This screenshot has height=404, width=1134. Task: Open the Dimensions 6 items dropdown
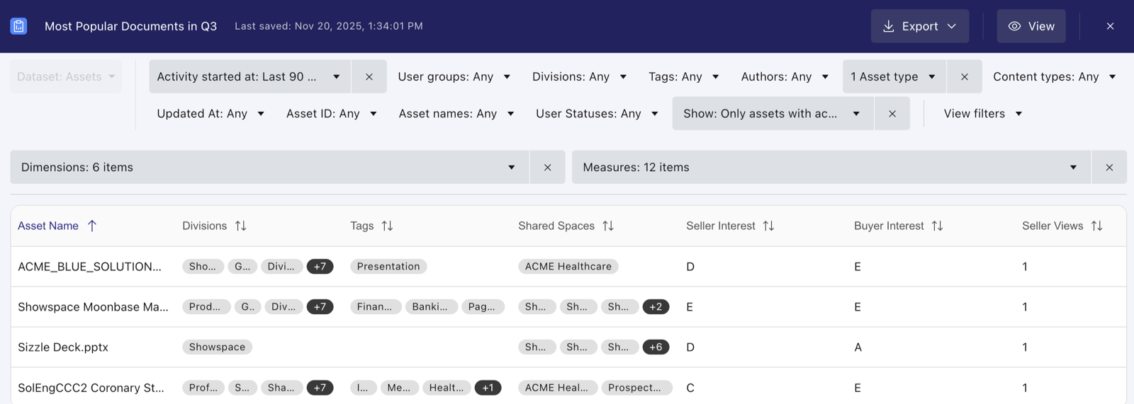tap(269, 167)
